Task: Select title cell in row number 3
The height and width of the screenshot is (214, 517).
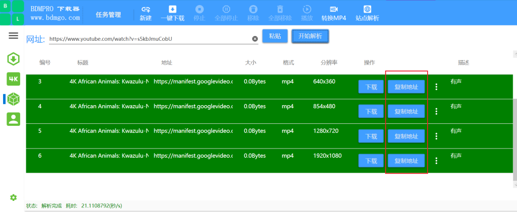Action: tap(109, 81)
